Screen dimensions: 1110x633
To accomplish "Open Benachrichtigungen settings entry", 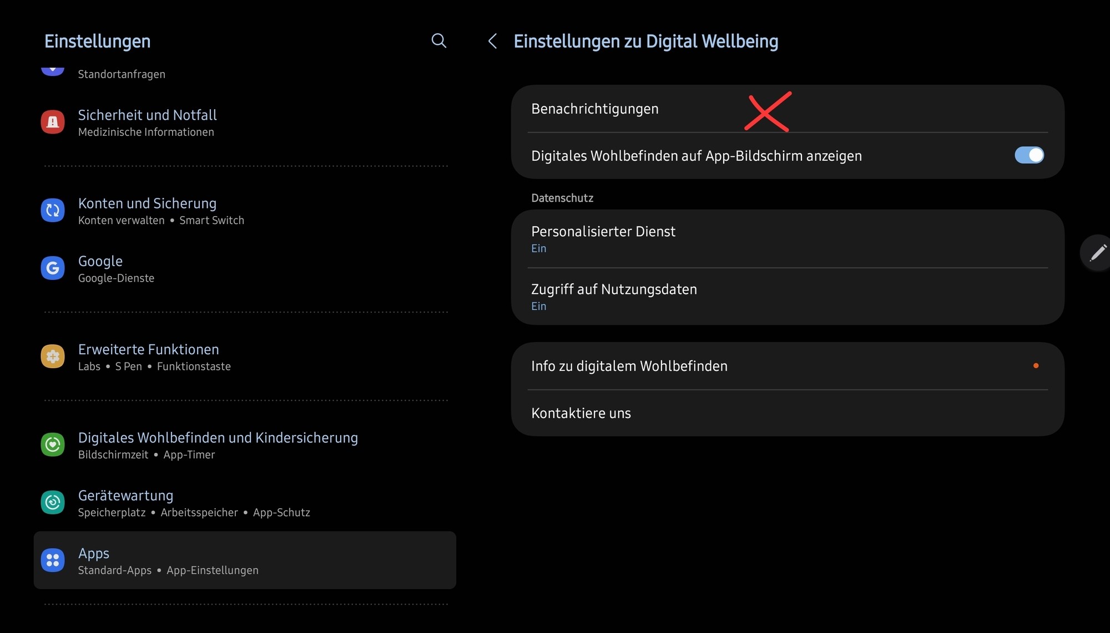I will click(788, 109).
